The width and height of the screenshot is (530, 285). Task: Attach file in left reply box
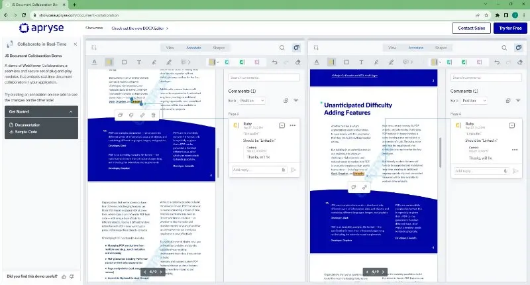[x=284, y=170]
